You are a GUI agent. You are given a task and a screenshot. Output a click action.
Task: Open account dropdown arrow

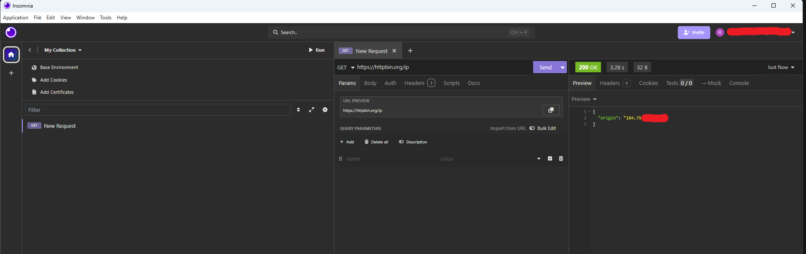[793, 32]
